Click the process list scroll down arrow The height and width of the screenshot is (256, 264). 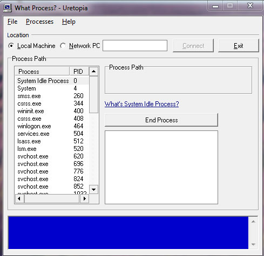pyautogui.click(x=93, y=190)
